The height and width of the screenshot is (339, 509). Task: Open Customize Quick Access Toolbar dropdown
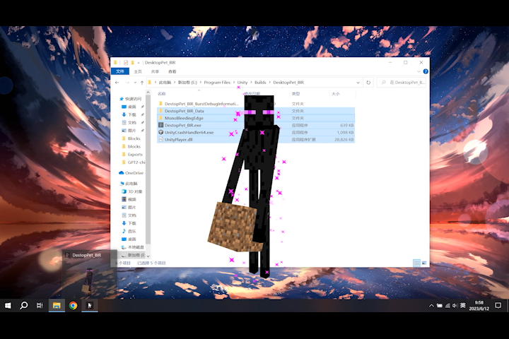pos(139,63)
